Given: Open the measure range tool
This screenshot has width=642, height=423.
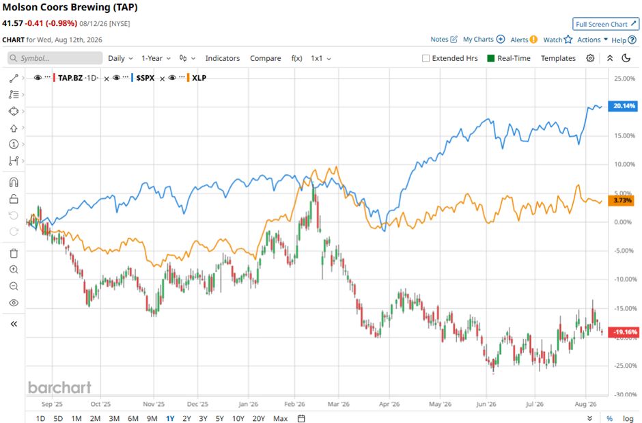Looking at the screenshot, I should click(x=14, y=161).
